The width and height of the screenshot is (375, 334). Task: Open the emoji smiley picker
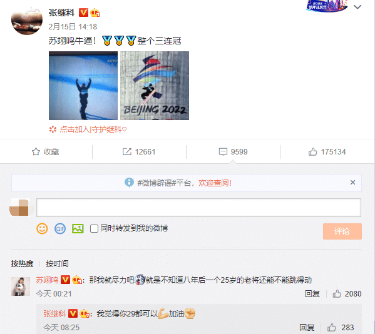(x=42, y=229)
